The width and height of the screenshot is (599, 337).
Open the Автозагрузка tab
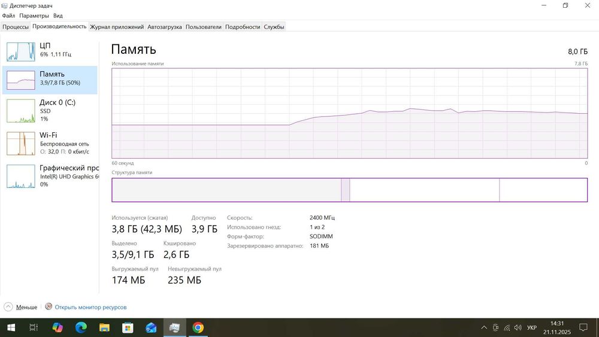tap(165, 27)
